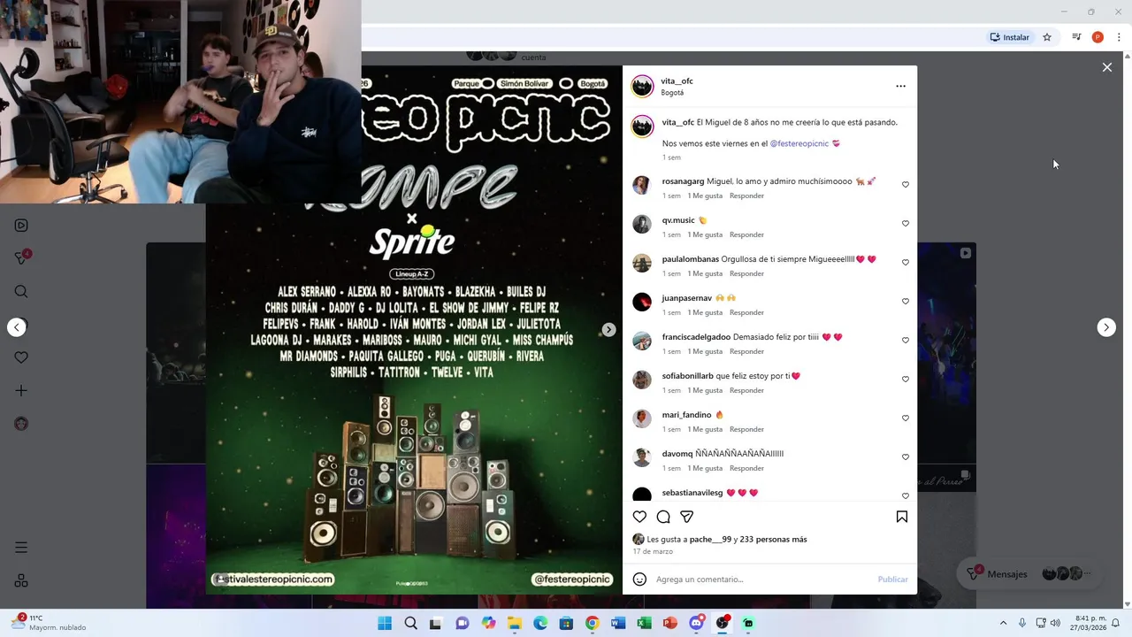Bookmark this page with the star icon
This screenshot has width=1132, height=637.
coord(1047,37)
